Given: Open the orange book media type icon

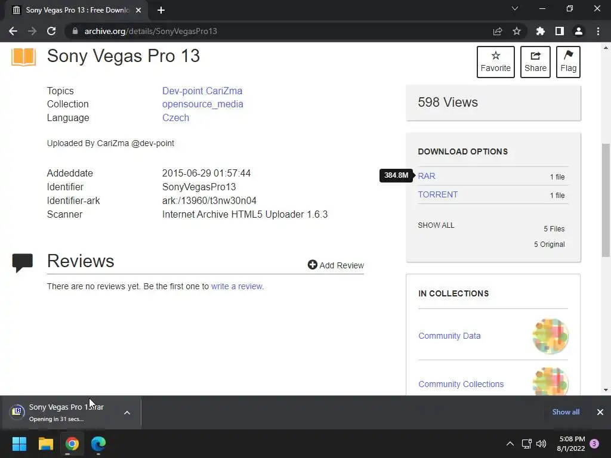Looking at the screenshot, I should pyautogui.click(x=23, y=57).
